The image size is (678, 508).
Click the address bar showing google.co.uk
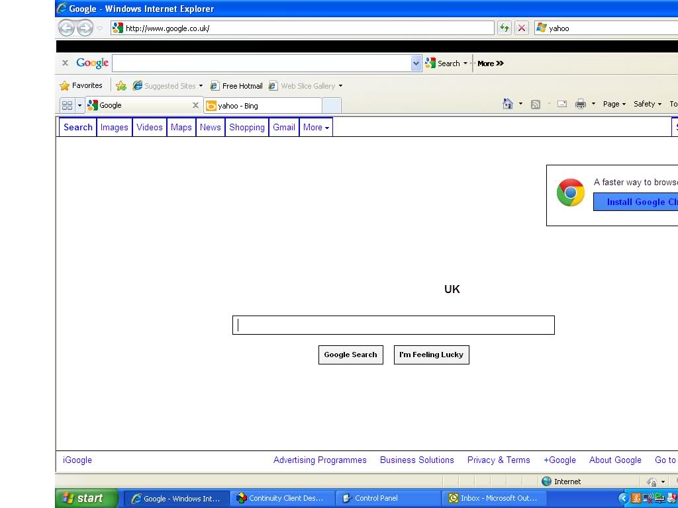(x=302, y=28)
